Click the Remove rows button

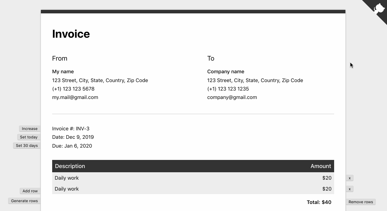point(361,202)
